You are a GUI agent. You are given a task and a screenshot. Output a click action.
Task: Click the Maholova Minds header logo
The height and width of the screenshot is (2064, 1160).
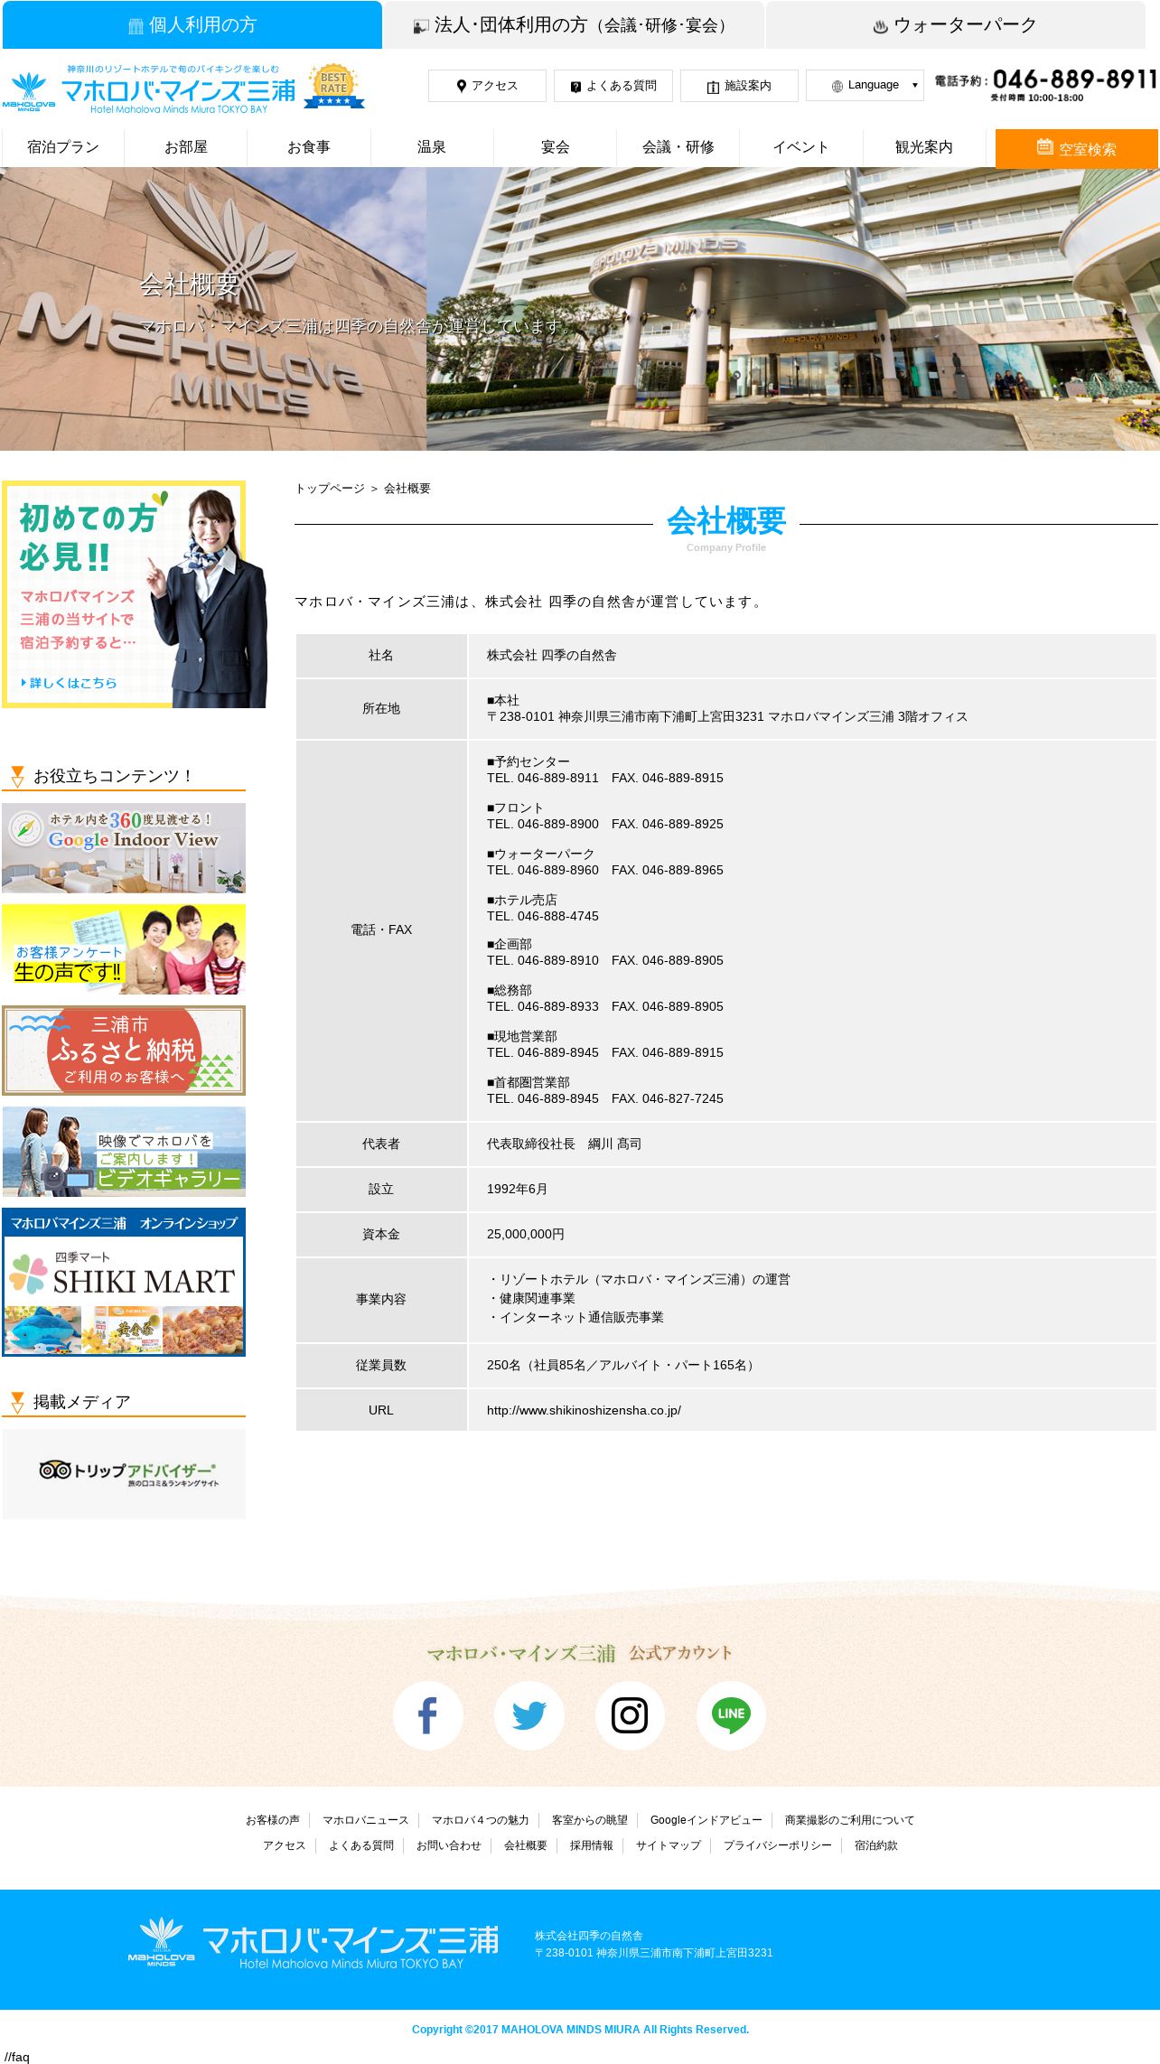149,90
